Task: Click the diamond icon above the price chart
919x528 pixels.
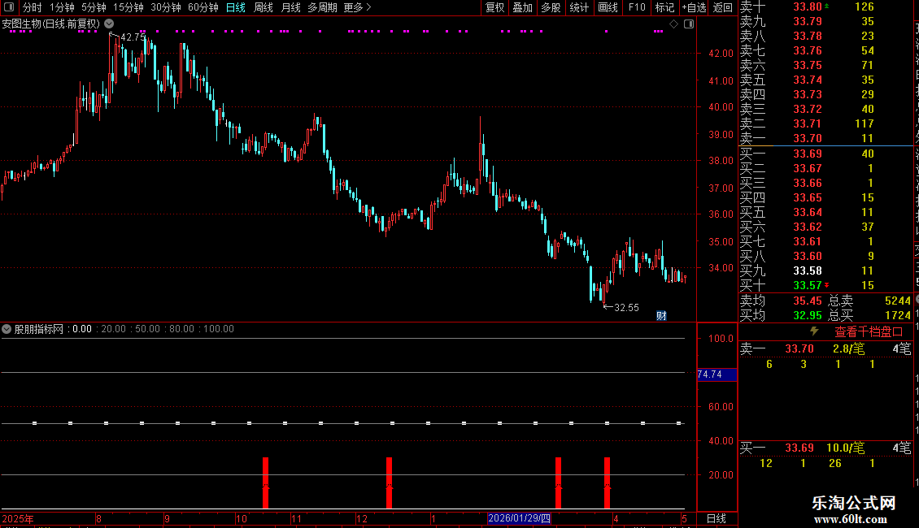Action: coord(673,24)
